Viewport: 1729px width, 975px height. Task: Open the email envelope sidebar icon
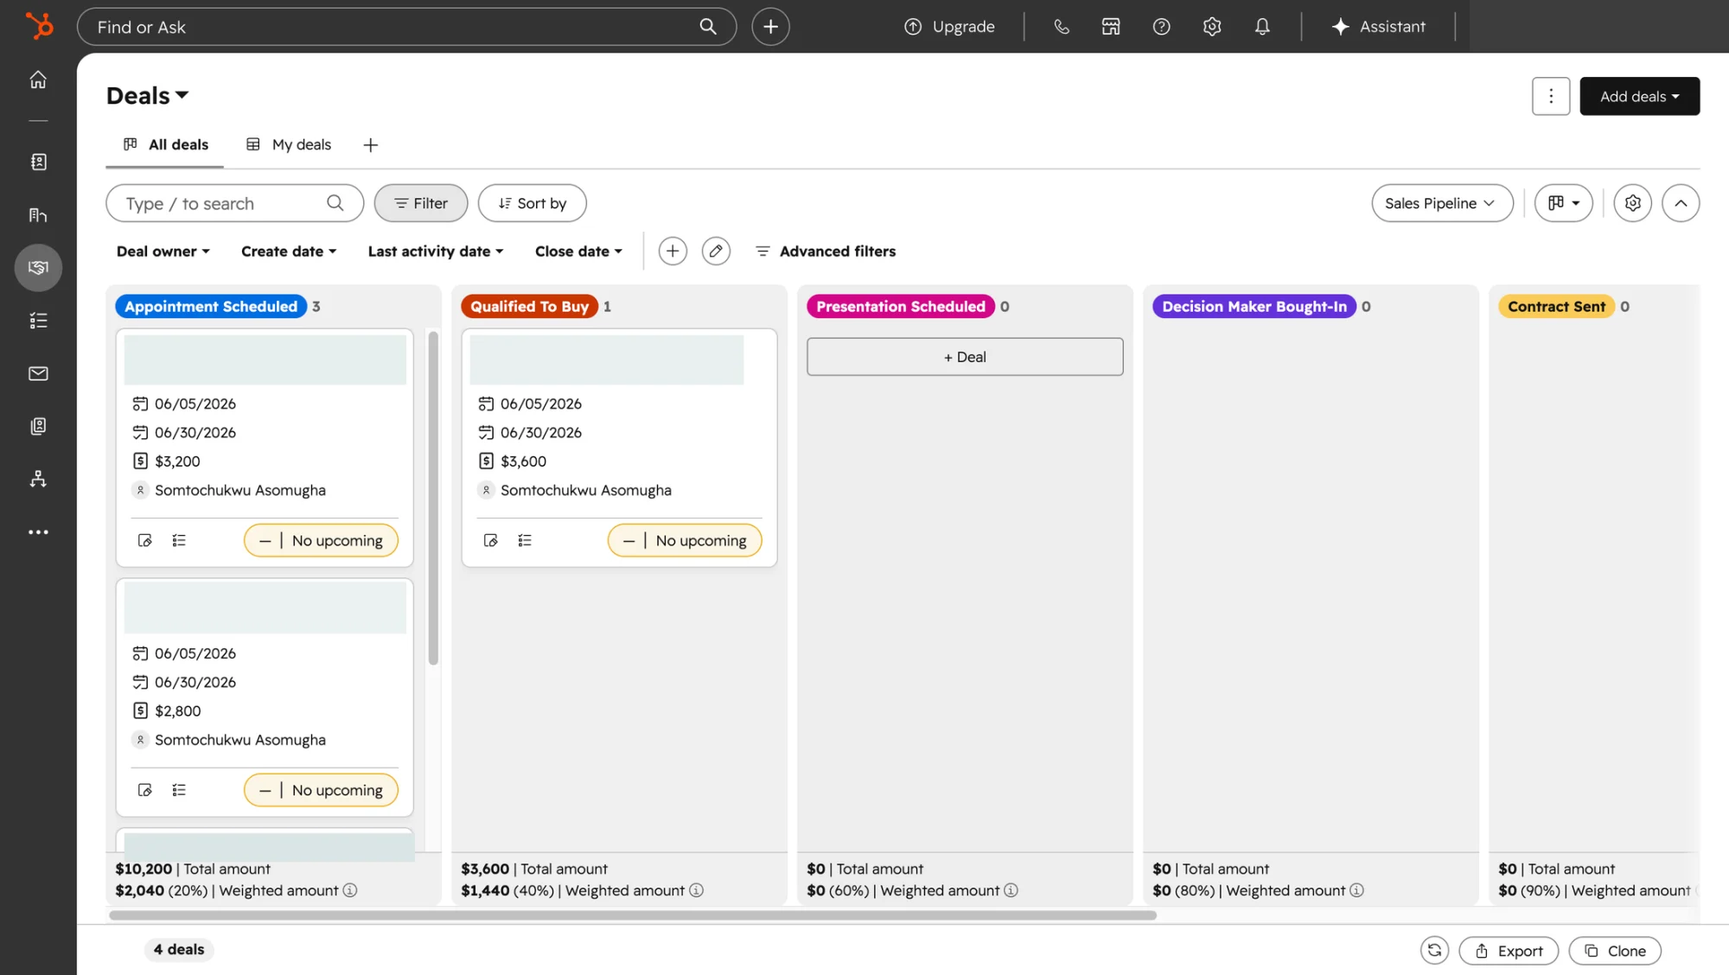(x=38, y=373)
